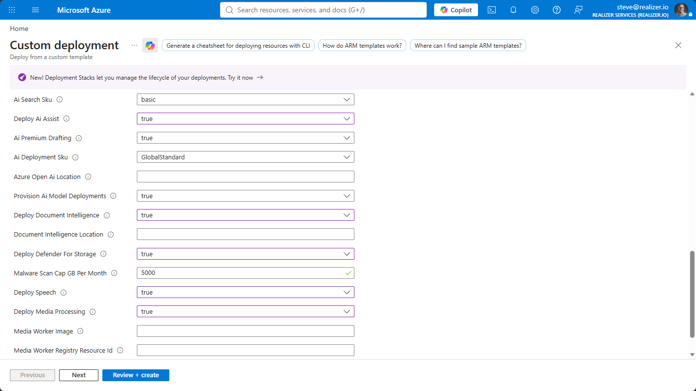Click the scrollbar down arrow
Screen dimensions: 696x391
click(692, 355)
